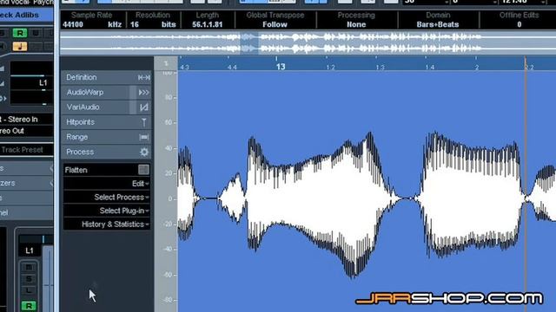
Task: Click Global Transpose value Follow
Action: point(275,24)
